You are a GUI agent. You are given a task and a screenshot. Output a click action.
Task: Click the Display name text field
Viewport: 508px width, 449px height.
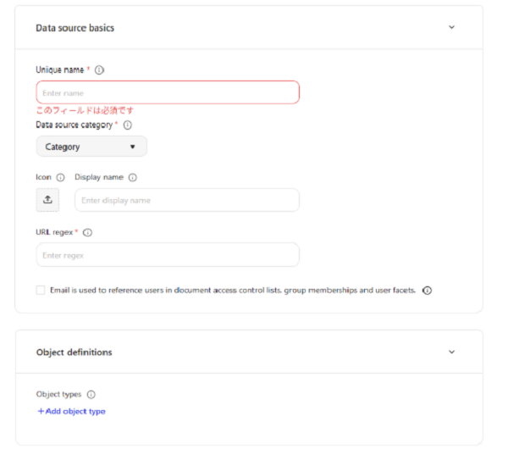coord(186,200)
